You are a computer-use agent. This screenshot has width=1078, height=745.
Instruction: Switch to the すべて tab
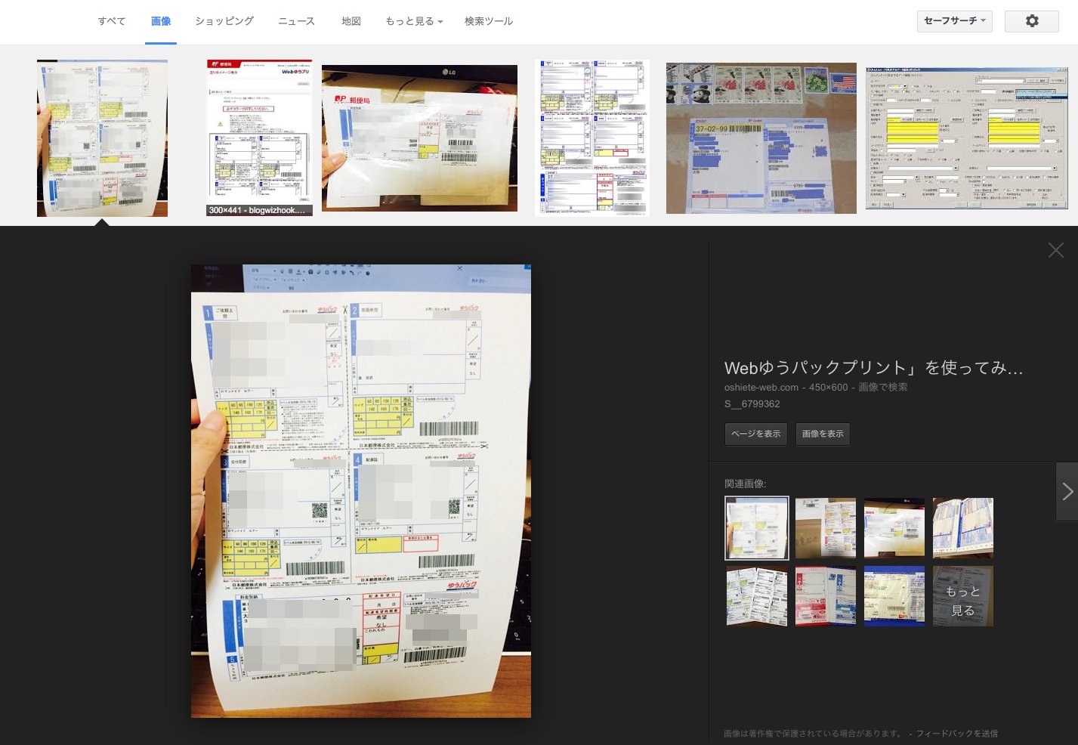[x=112, y=21]
